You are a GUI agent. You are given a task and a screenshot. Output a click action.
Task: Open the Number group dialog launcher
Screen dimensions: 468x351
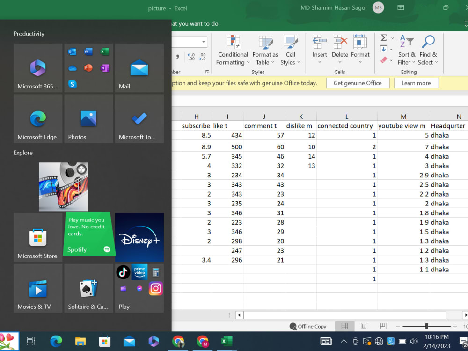pyautogui.click(x=207, y=72)
